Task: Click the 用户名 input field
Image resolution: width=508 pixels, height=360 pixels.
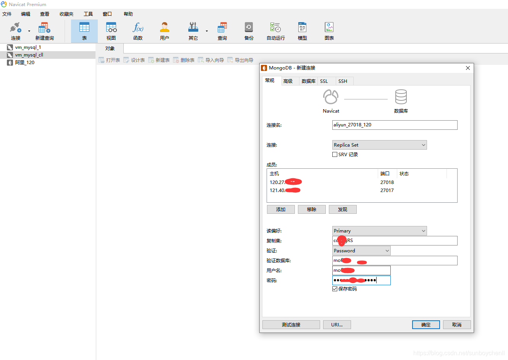Action: pos(361,270)
